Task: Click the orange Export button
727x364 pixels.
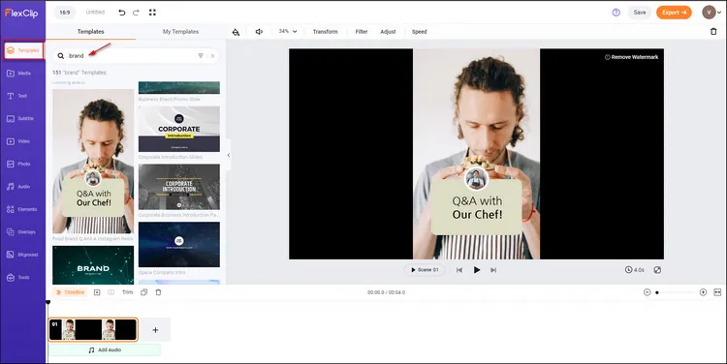Action: [674, 13]
